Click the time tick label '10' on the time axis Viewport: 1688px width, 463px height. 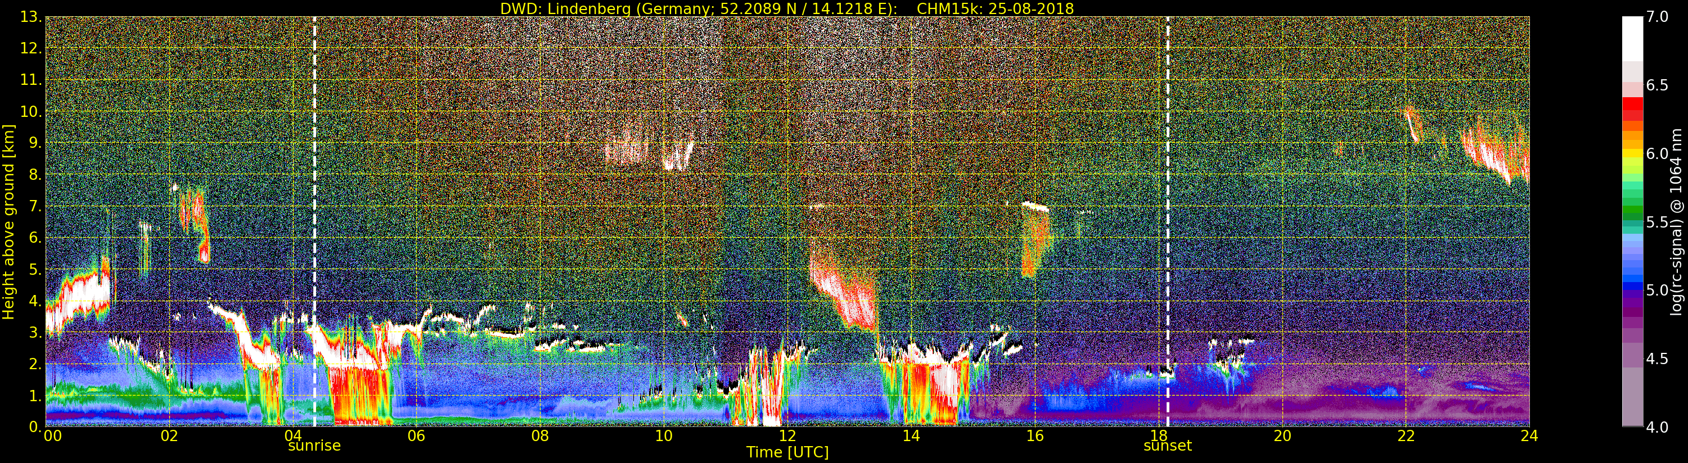(x=664, y=436)
